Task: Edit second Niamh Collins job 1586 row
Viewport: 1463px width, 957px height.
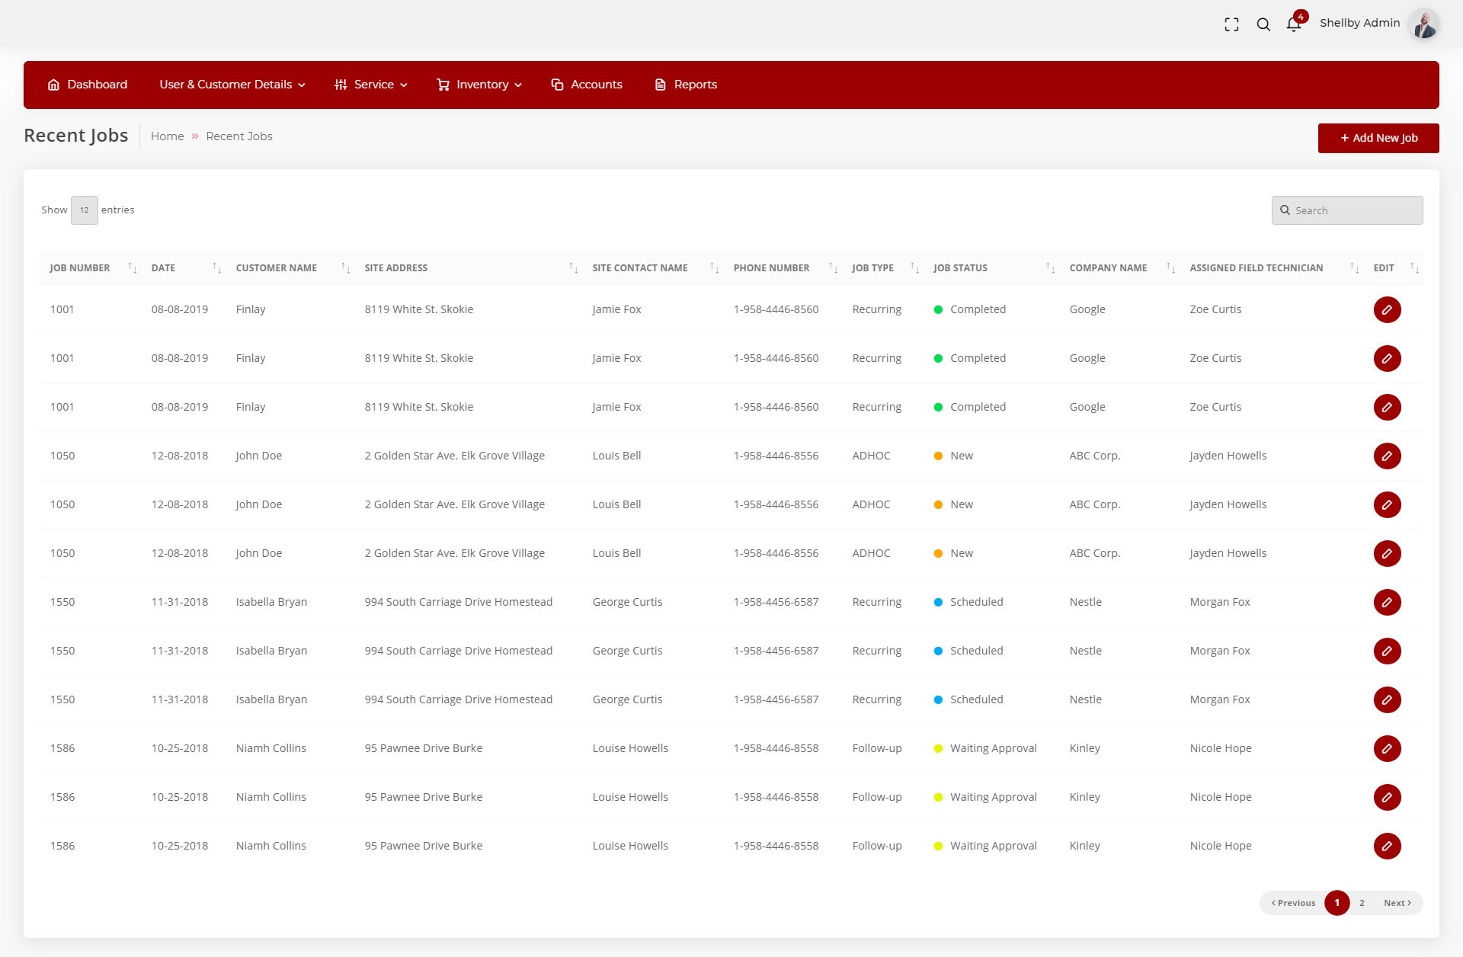Action: tap(1387, 798)
